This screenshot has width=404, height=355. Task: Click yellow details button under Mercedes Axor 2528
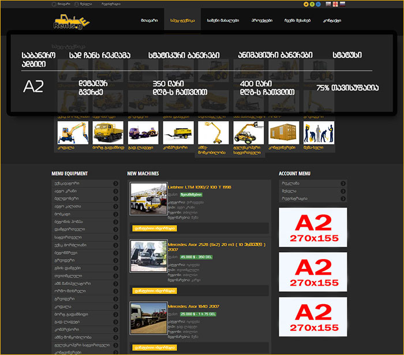click(155, 291)
